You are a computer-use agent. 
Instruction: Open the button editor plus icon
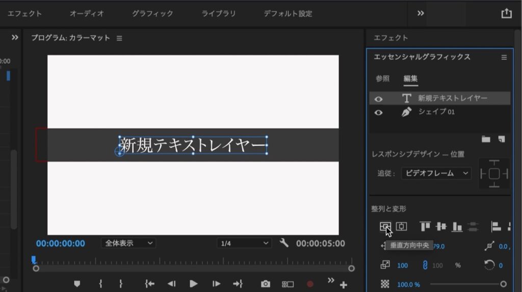344,285
